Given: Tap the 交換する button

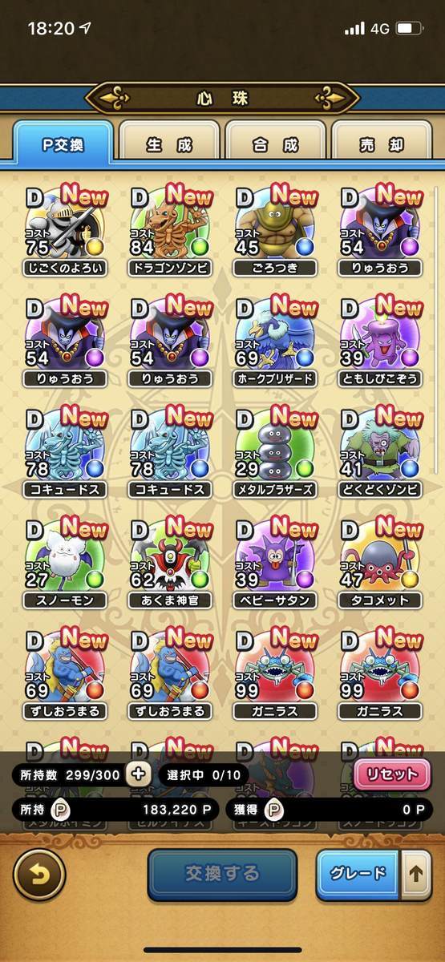Looking at the screenshot, I should [x=222, y=874].
